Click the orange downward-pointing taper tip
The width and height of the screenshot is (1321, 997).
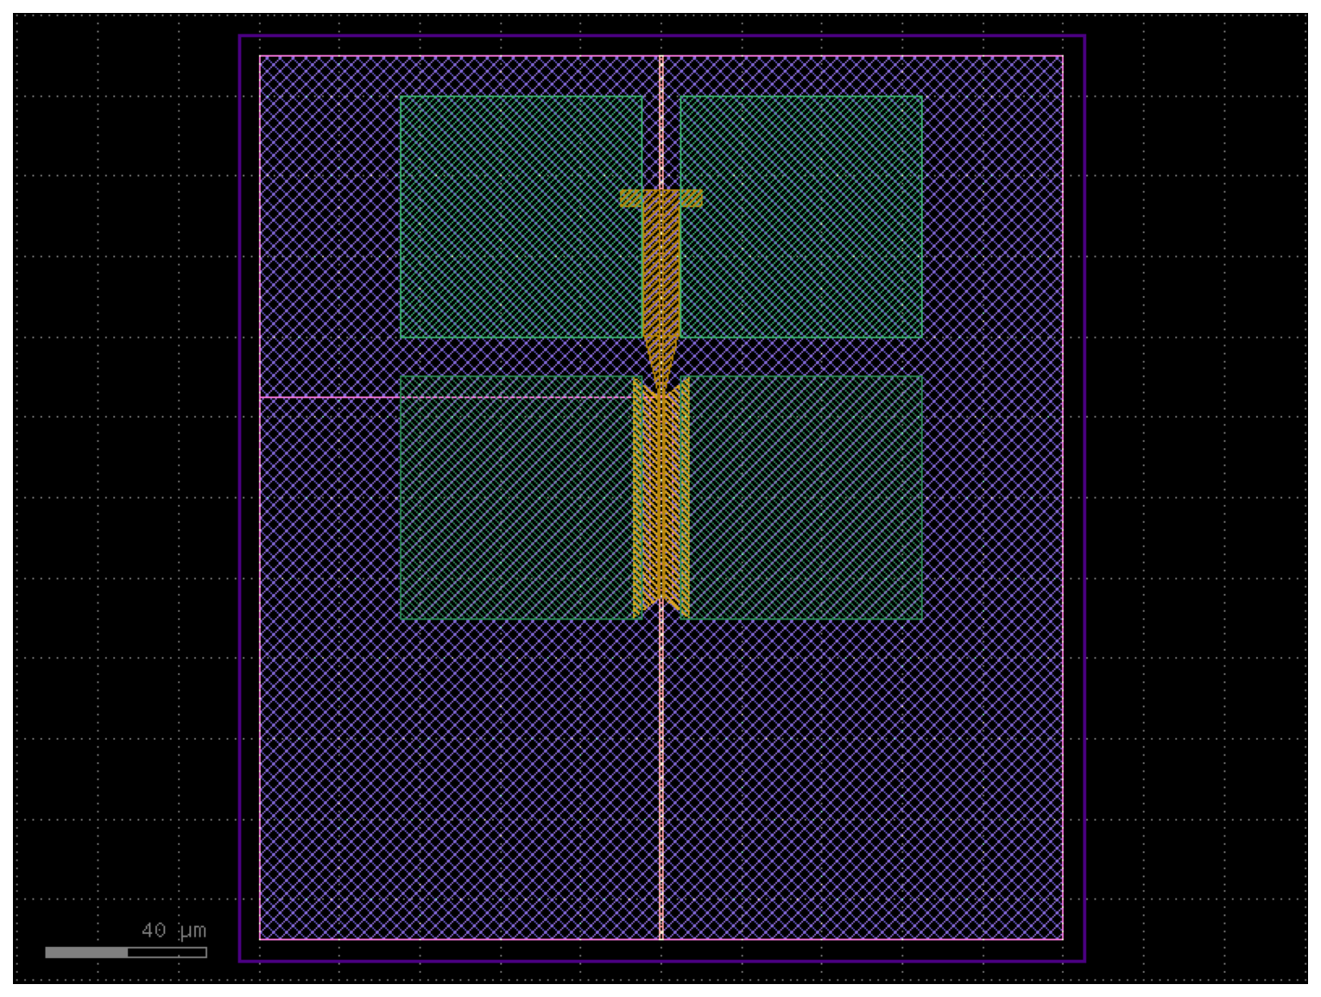click(x=661, y=365)
